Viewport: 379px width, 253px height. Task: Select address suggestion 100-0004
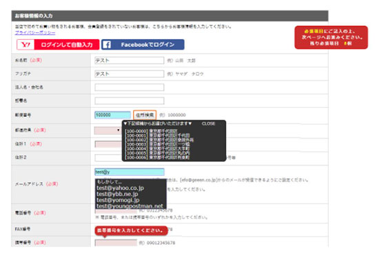click(x=157, y=148)
